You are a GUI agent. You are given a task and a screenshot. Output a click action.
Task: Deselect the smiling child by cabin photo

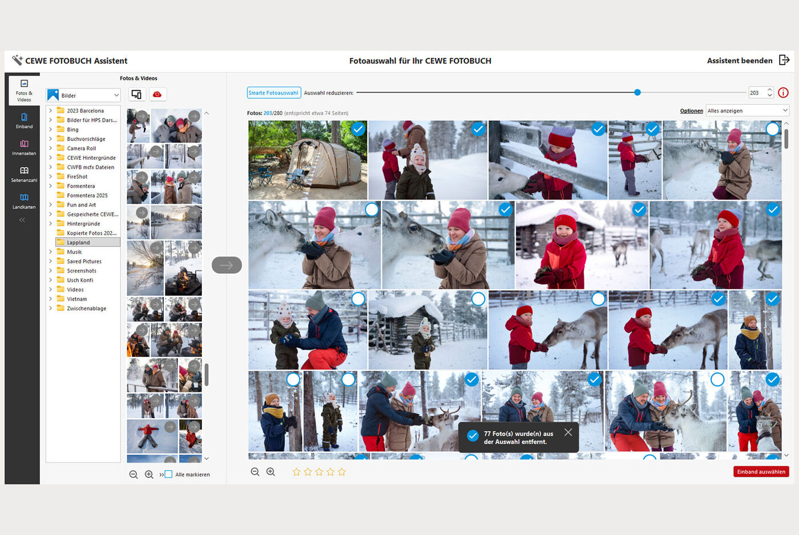click(639, 209)
